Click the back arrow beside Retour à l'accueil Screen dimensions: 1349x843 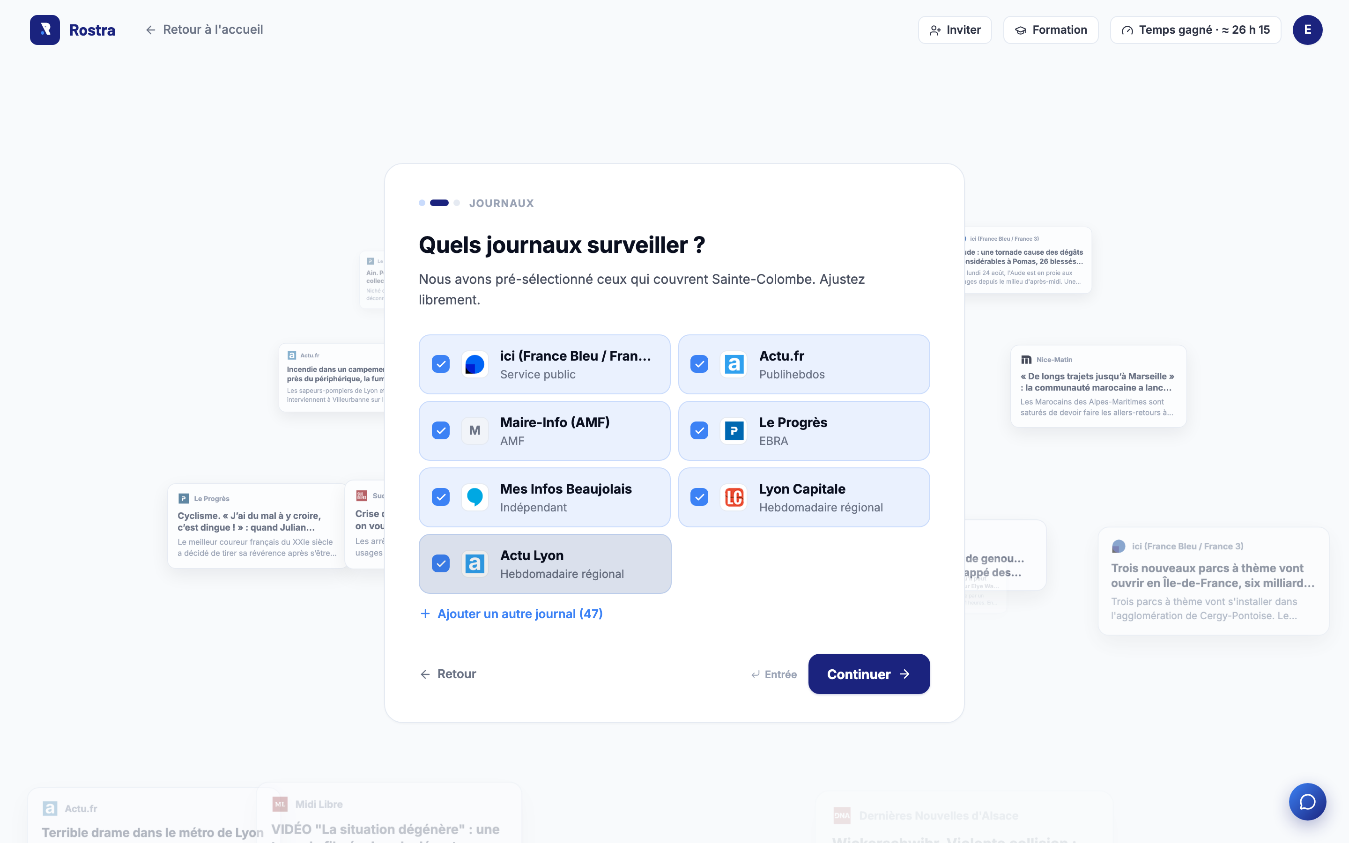tap(150, 30)
